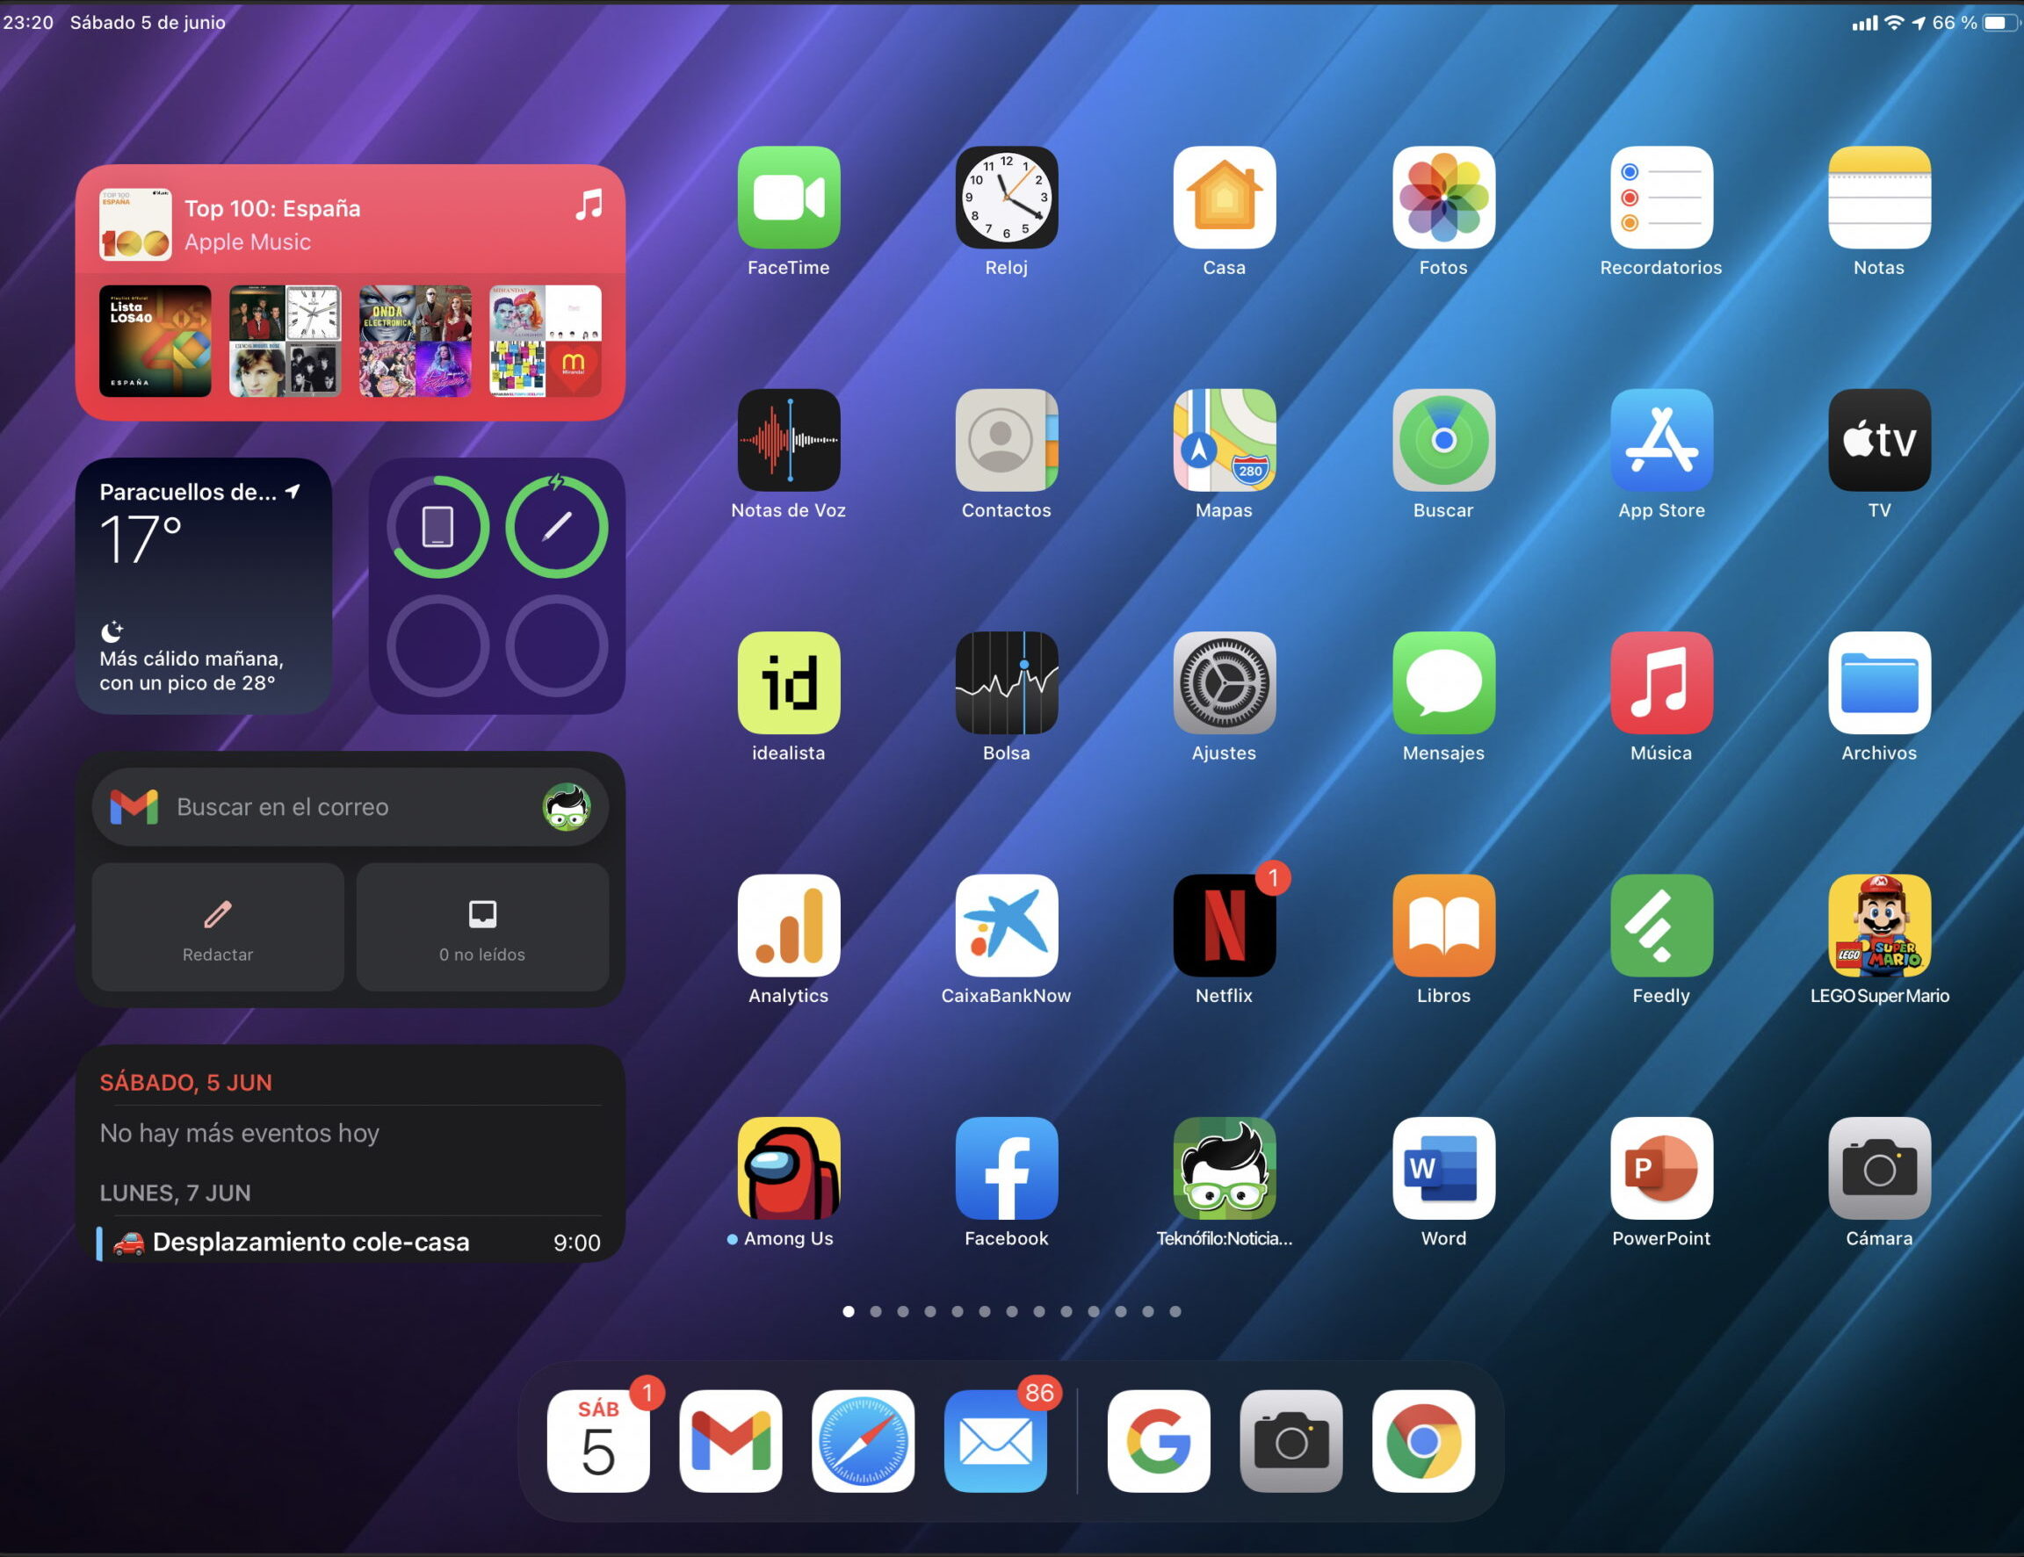Open the 0 no leídos inbox button

click(x=483, y=927)
